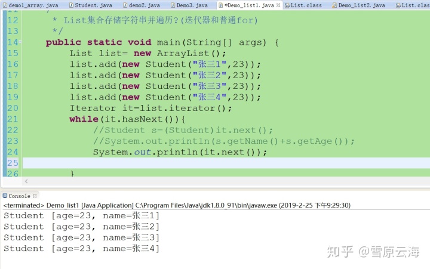
Task: Click line number 12 in the gutter
Action: pos(13,20)
